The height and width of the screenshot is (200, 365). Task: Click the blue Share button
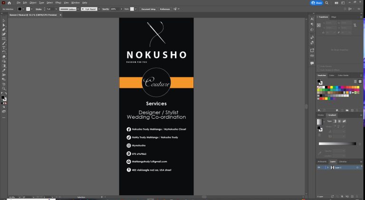pos(317,3)
